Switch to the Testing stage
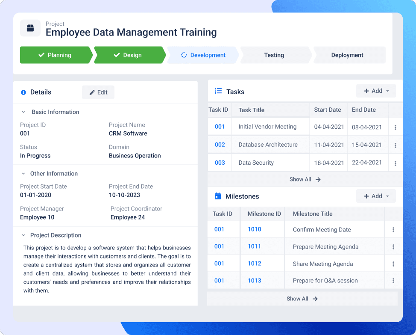 coord(274,55)
